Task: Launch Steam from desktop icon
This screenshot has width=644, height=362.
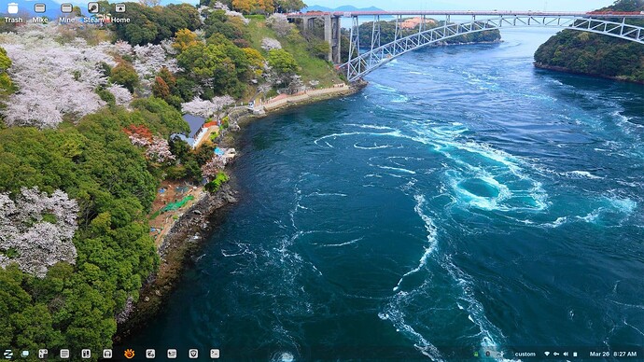Action: tap(93, 12)
